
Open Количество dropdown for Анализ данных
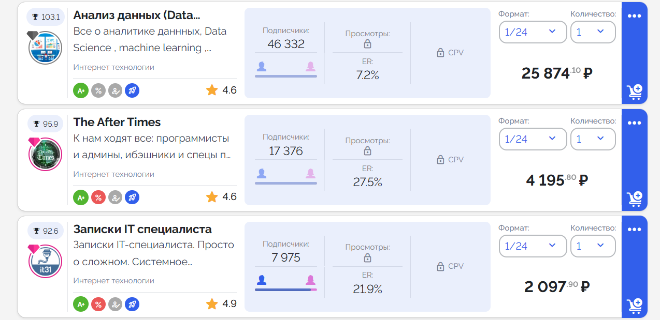pos(593,32)
